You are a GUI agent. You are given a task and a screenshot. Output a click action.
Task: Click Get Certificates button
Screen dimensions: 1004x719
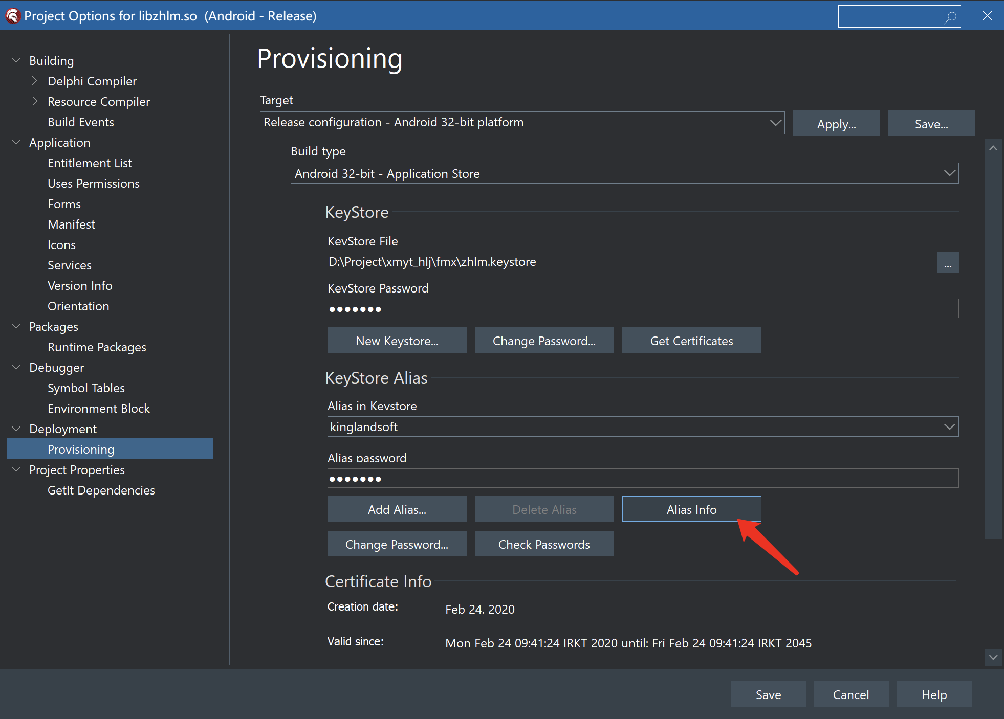(x=692, y=340)
